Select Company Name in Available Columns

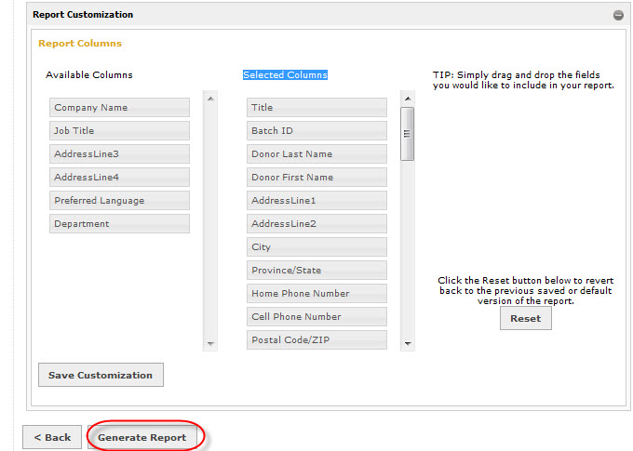point(119,108)
